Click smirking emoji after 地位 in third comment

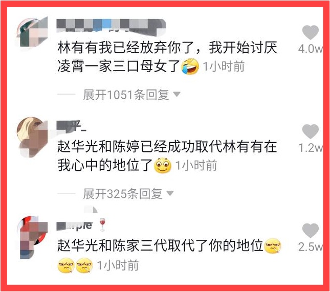(273, 245)
